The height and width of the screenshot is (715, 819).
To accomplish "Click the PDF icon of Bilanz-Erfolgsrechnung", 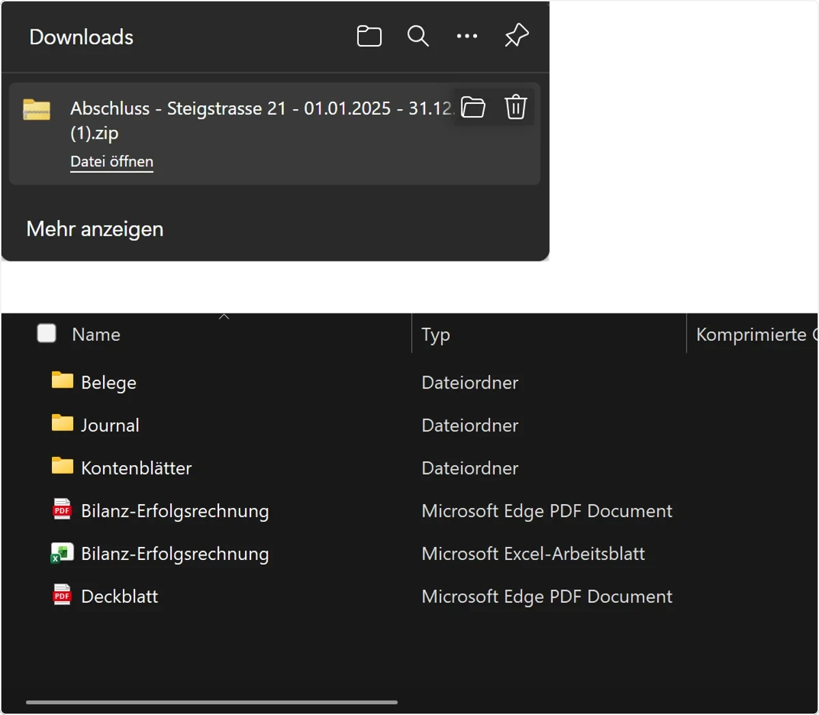I will pyautogui.click(x=62, y=509).
